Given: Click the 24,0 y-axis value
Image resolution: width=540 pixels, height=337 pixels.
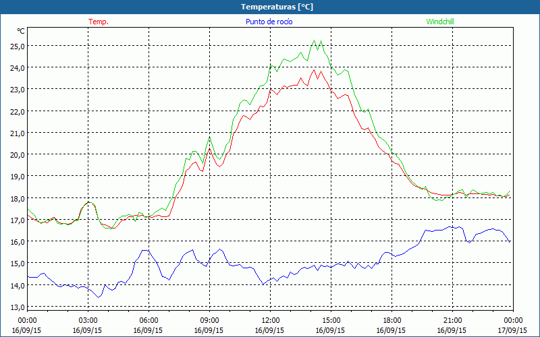Looking at the screenshot, I should [x=18, y=68].
